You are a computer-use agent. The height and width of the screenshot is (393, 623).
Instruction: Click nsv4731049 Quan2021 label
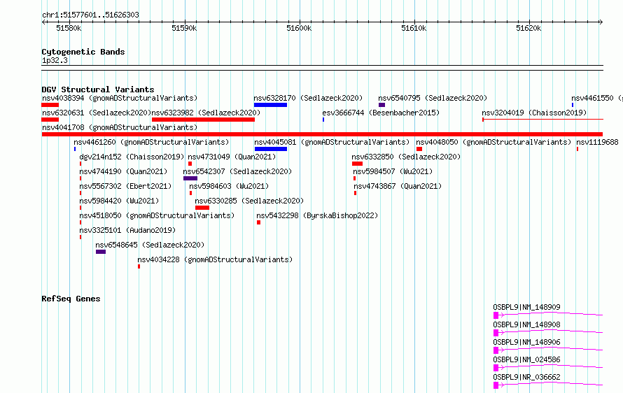coord(232,157)
